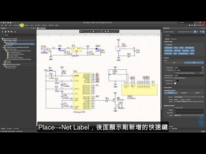
Task: Switch to the Navigator tab at bottom left
Action: 9,129
